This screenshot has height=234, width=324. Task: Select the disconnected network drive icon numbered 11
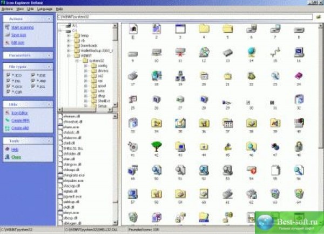pyautogui.click(x=180, y=52)
